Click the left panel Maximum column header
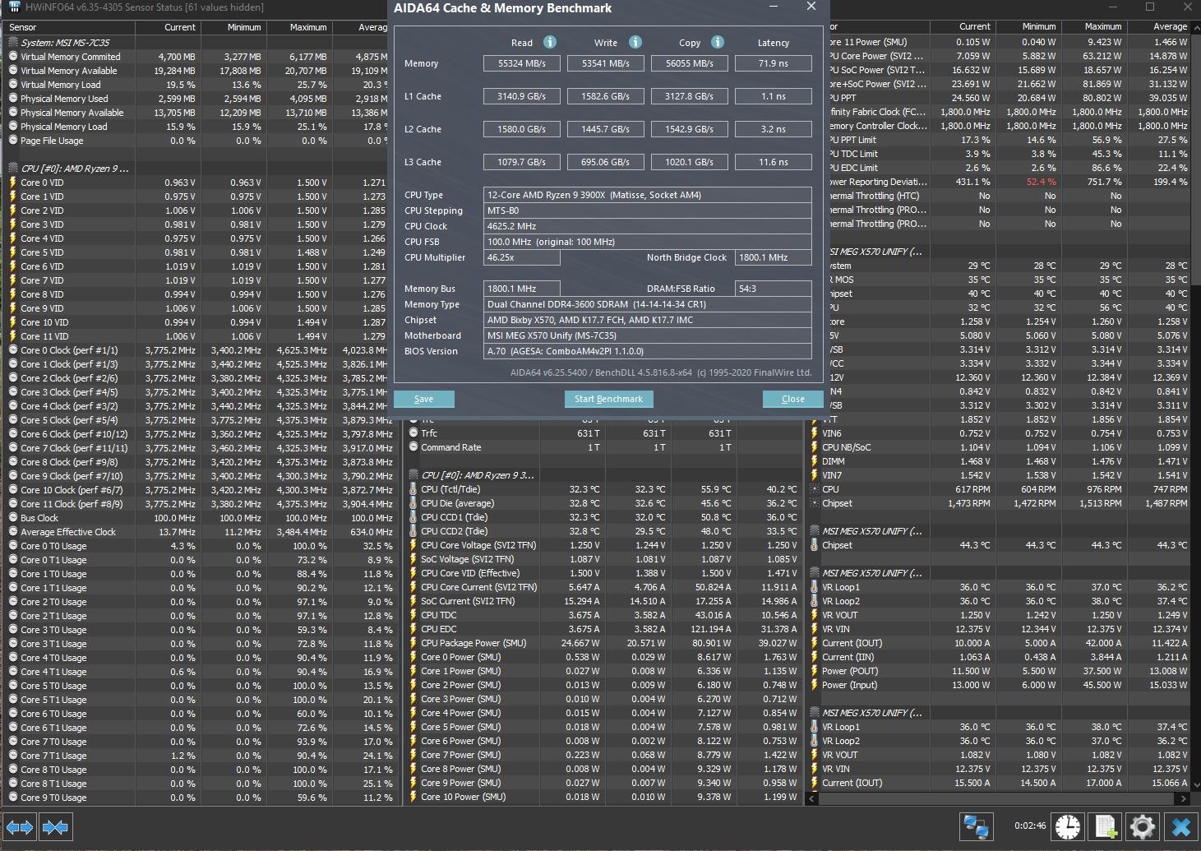Viewport: 1201px width, 851px height. 298,27
